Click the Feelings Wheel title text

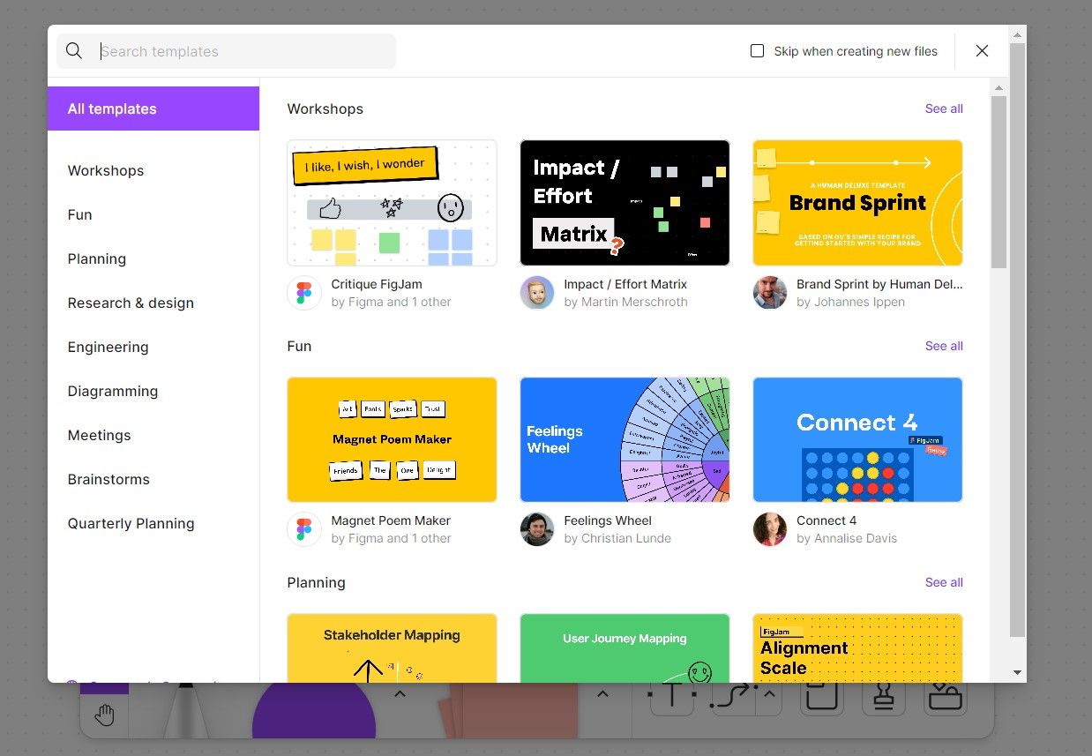pyautogui.click(x=608, y=520)
